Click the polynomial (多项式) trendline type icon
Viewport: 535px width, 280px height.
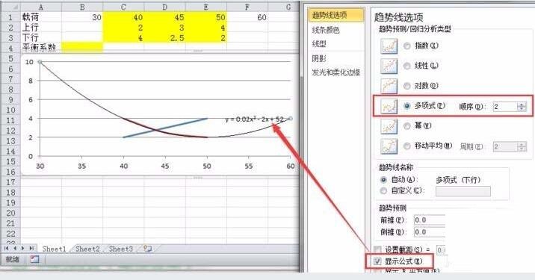click(x=389, y=106)
